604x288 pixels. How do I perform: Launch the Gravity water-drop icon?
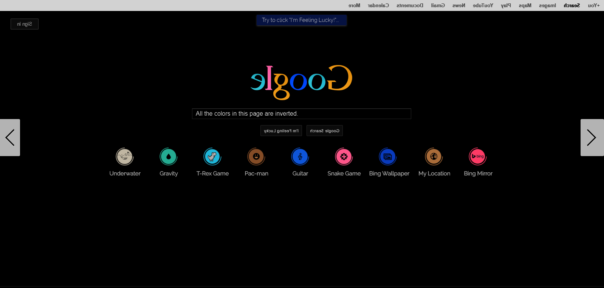tap(169, 156)
